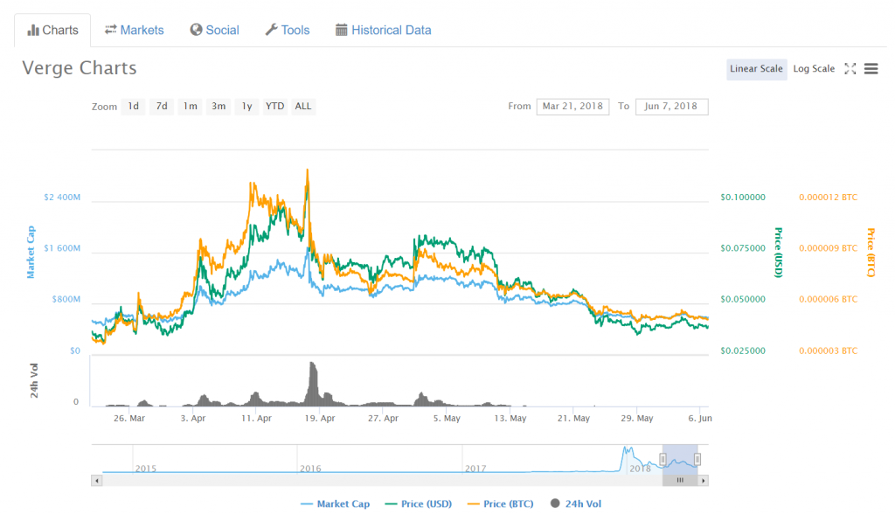The height and width of the screenshot is (514, 895).
Task: Click the 11. Apr axis label
Action: [256, 418]
